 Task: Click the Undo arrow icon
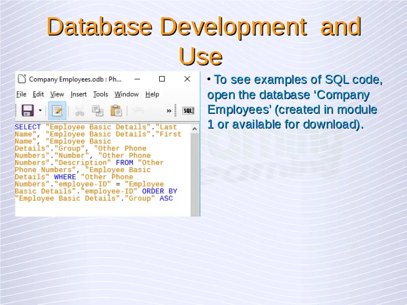138,110
